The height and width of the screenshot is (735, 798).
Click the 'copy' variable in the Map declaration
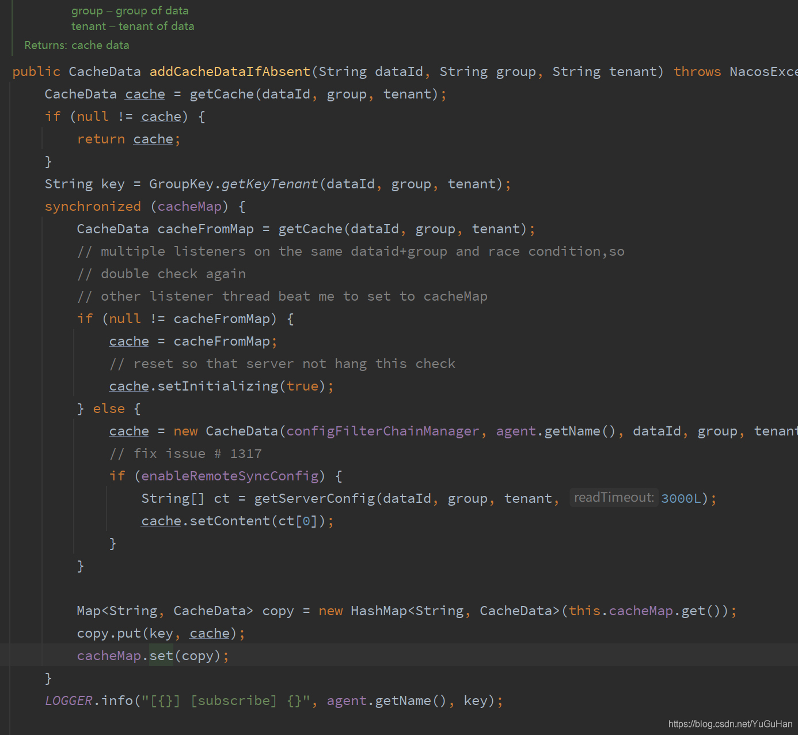(x=278, y=611)
